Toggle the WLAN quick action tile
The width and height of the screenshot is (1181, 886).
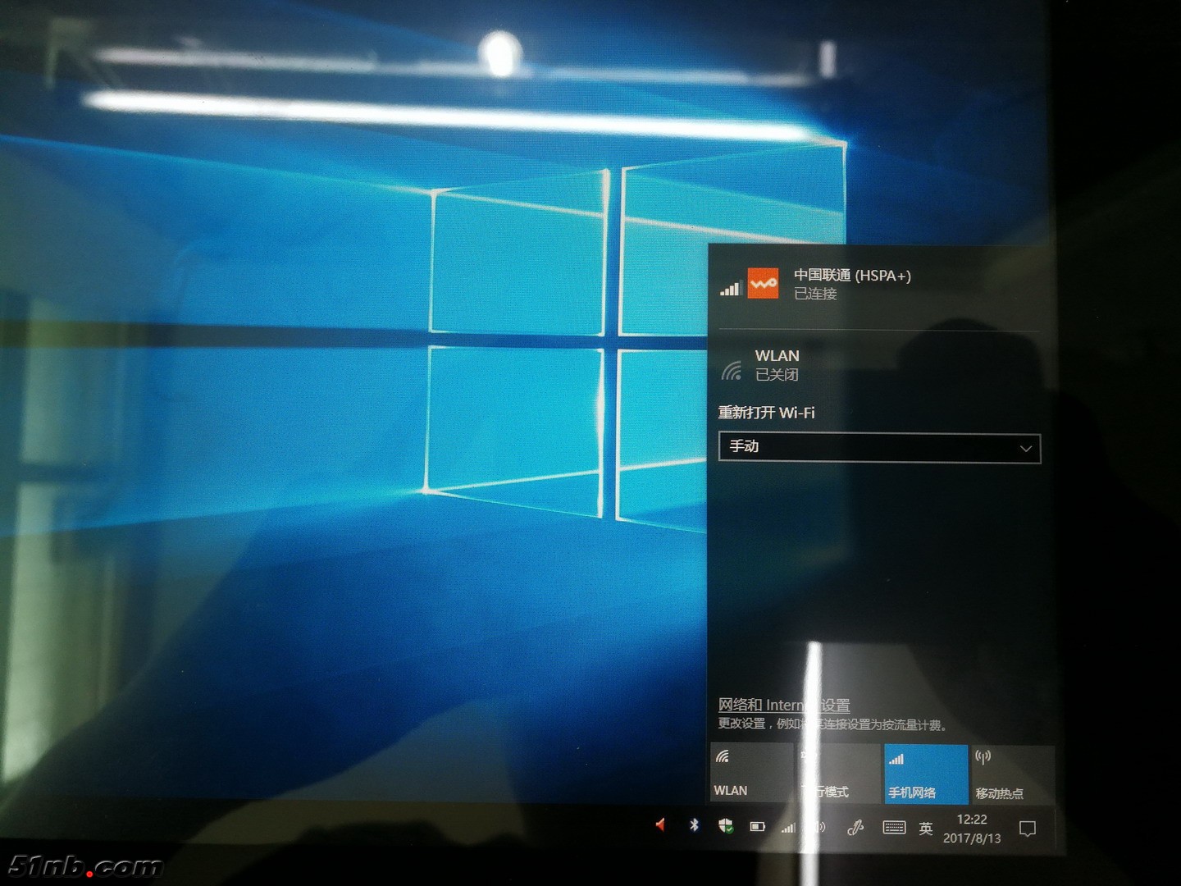pos(750,773)
